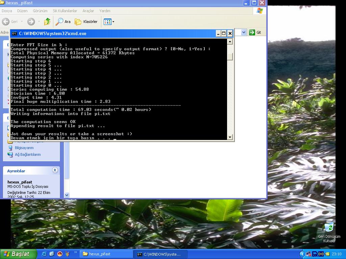Image resolution: width=346 pixels, height=259 pixels.
Task: Click the Git (Go) button
Action: (255, 32)
